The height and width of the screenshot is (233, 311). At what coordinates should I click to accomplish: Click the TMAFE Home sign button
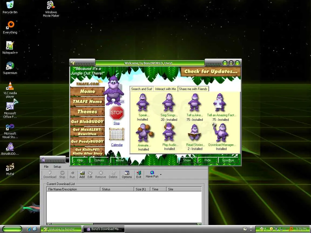pyautogui.click(x=87, y=101)
